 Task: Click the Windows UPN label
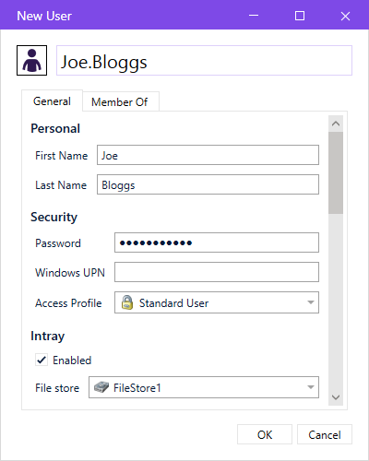tap(70, 273)
